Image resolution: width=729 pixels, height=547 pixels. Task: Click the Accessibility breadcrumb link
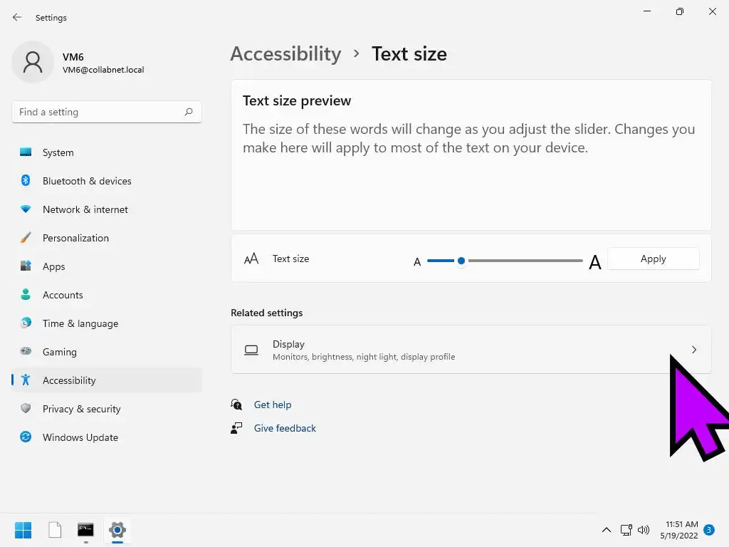285,54
